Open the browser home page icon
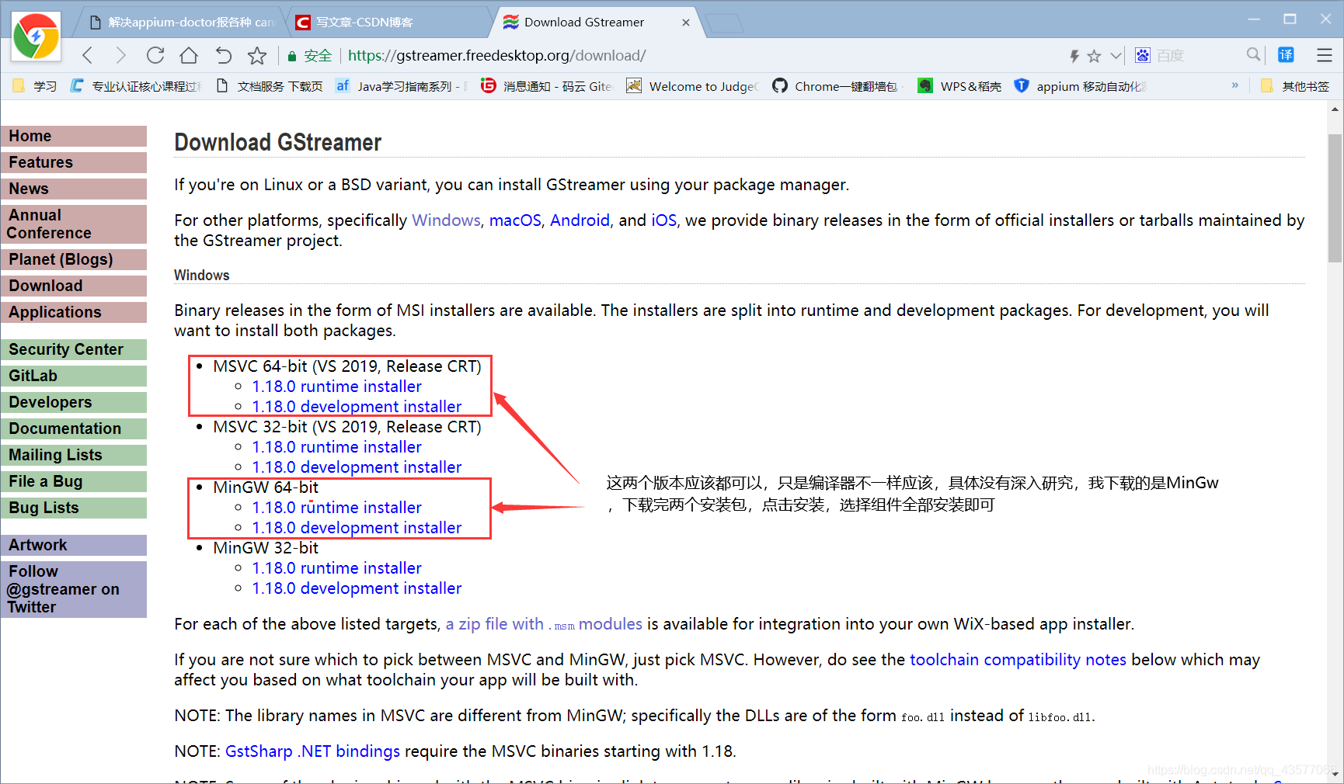The width and height of the screenshot is (1344, 784). click(x=188, y=55)
